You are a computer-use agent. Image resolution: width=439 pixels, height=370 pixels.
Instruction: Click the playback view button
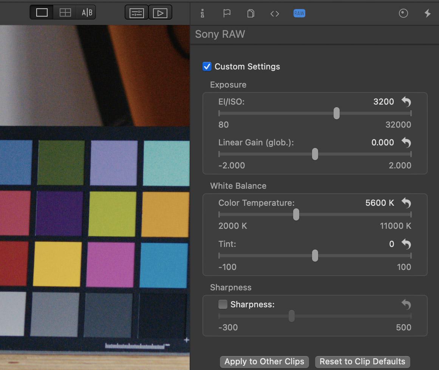point(160,13)
